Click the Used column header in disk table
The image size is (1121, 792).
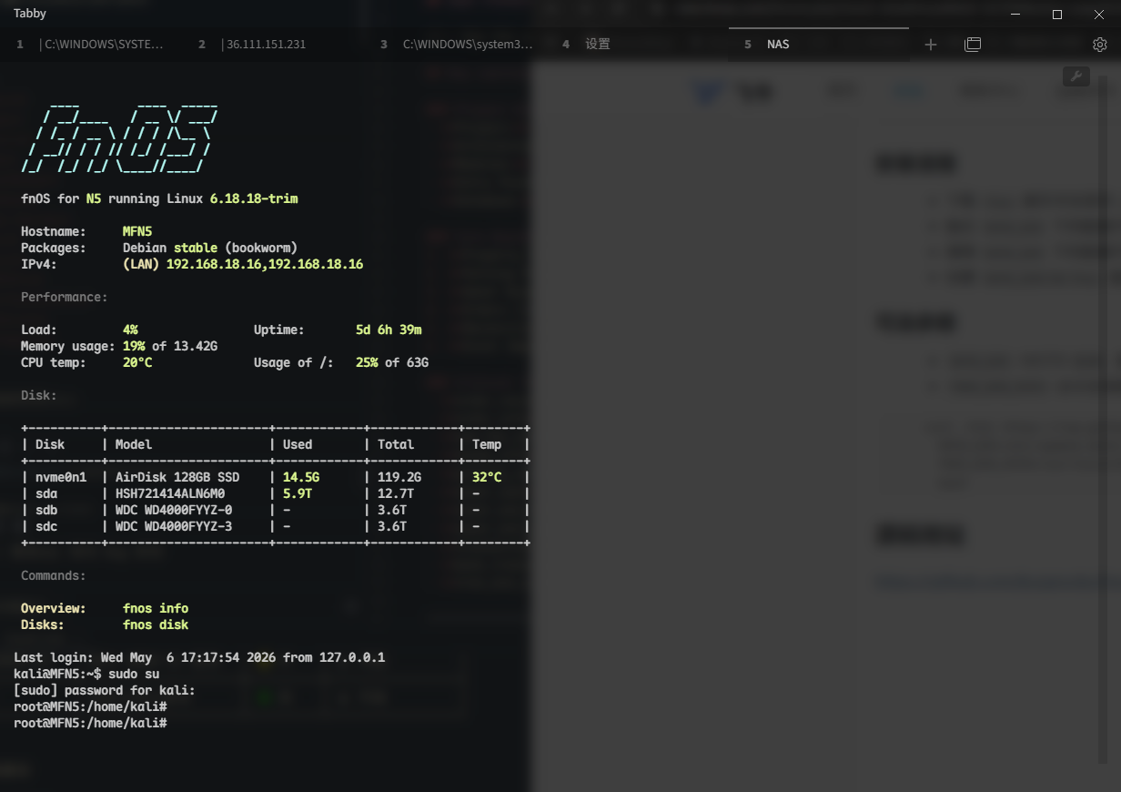pyautogui.click(x=298, y=444)
